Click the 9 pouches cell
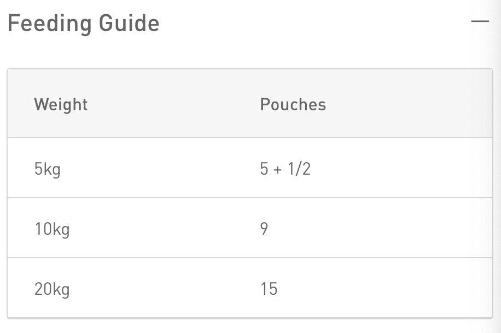 264,228
